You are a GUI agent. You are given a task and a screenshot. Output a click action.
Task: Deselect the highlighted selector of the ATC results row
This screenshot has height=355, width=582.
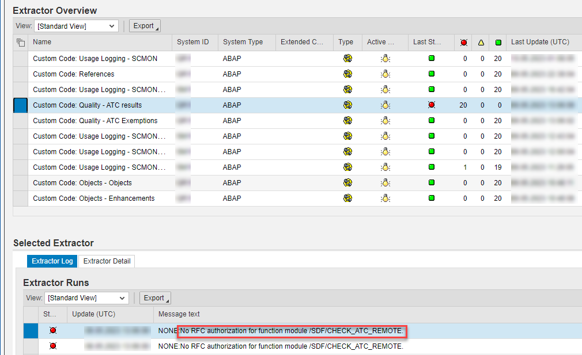coord(20,105)
